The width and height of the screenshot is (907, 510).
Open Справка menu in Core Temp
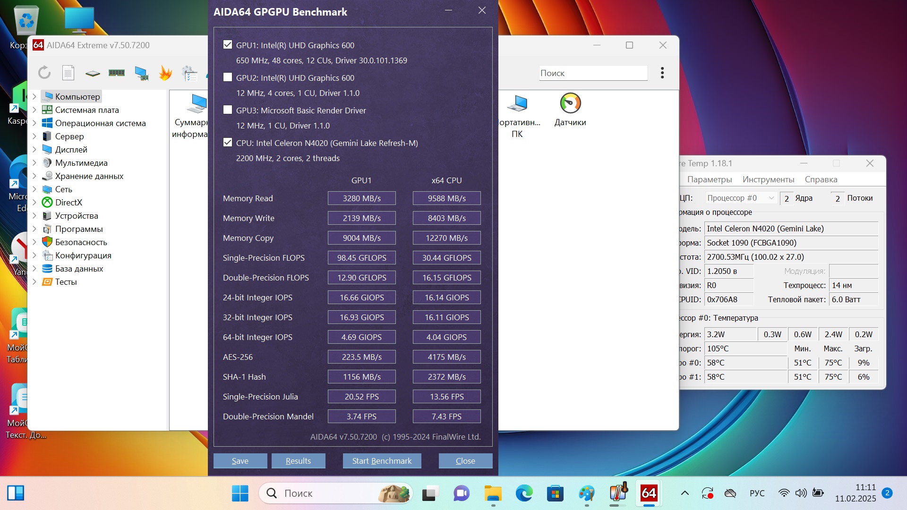(821, 179)
